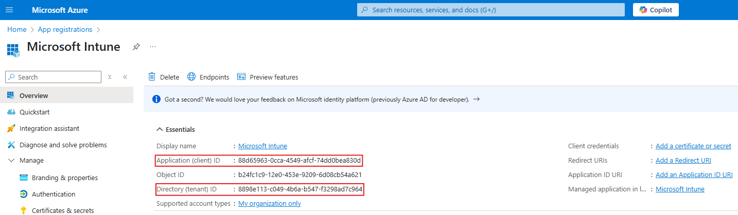Screen dimensions: 738x215
Task: Click the Directory (tenant) ID label
Action: (186, 189)
